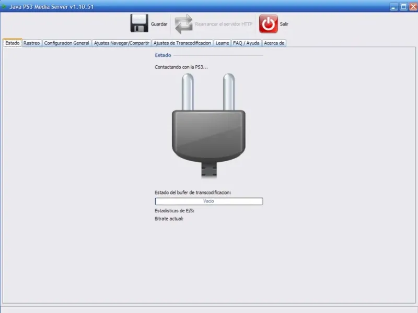Open the Leame tab
The image size is (418, 313).
click(x=222, y=43)
